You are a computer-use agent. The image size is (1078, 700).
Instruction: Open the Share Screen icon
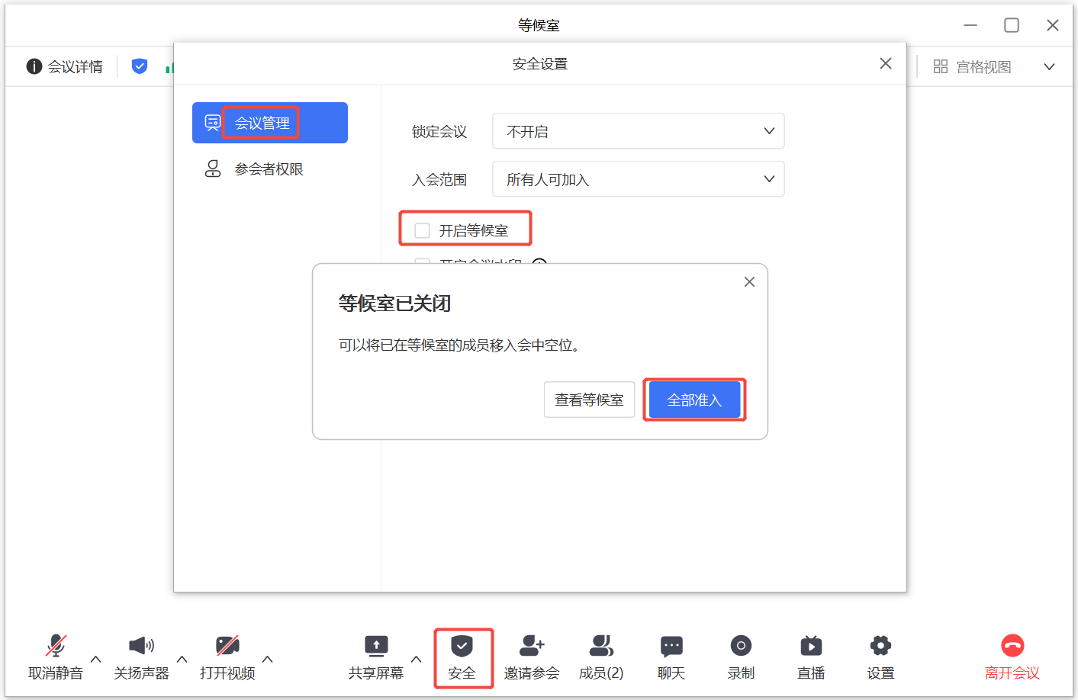coord(375,647)
